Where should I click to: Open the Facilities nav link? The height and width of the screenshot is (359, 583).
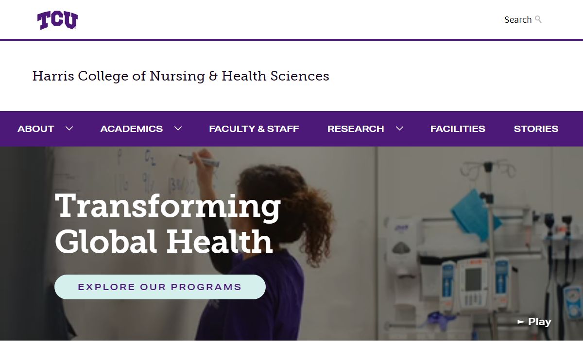tap(458, 129)
